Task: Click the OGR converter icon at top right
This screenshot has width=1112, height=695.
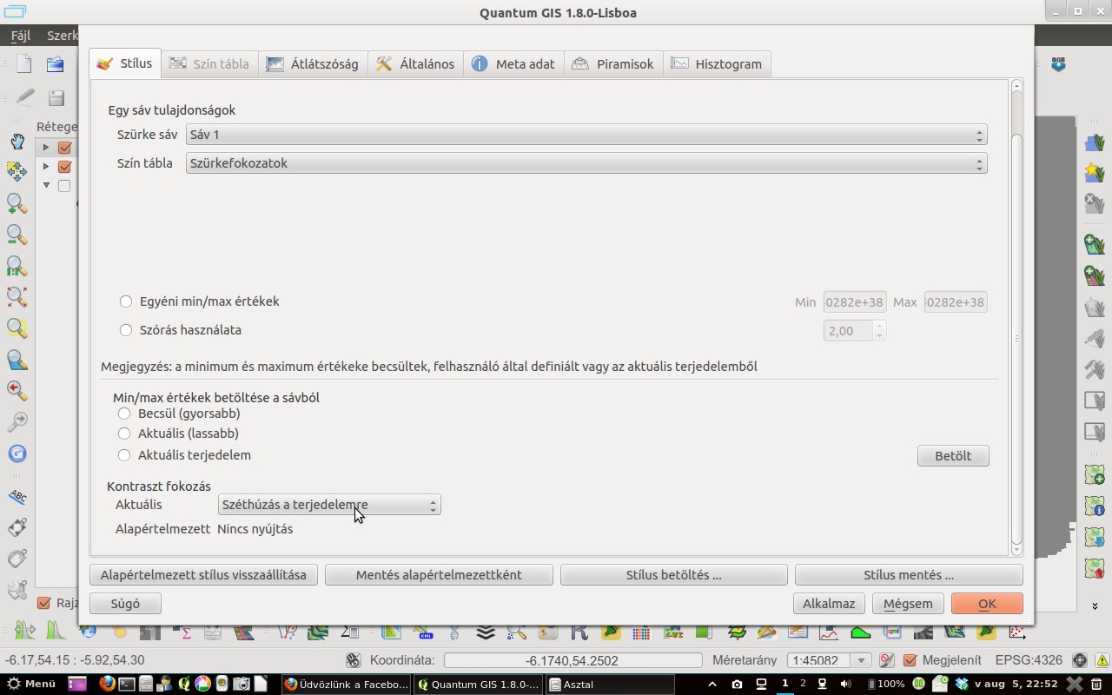Action: point(1058,64)
